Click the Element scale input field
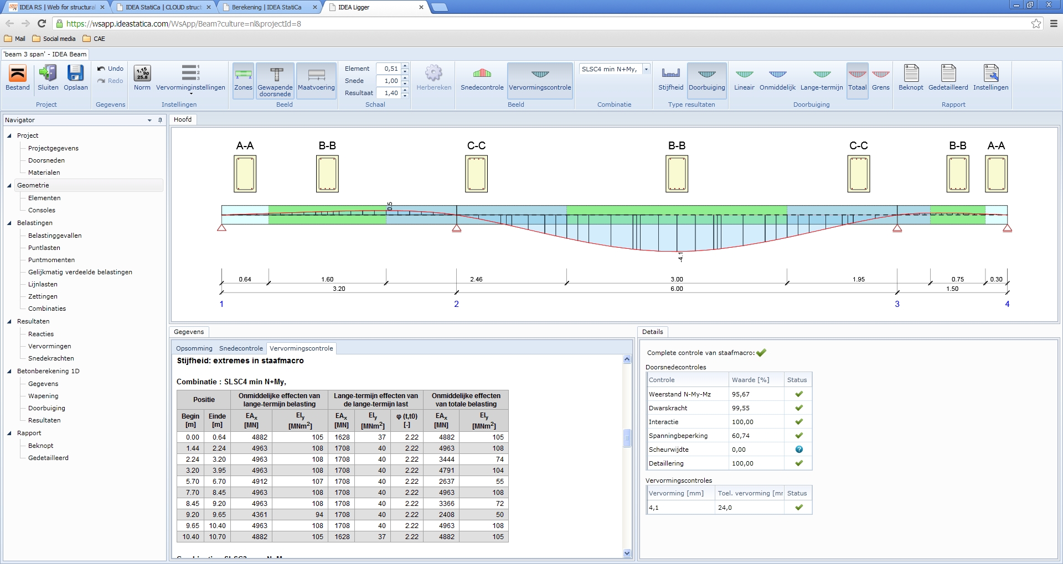Viewport: 1063px width, 564px height. (389, 69)
